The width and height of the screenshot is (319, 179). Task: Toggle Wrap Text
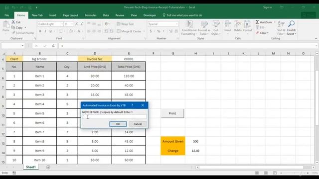pyautogui.click(x=125, y=24)
